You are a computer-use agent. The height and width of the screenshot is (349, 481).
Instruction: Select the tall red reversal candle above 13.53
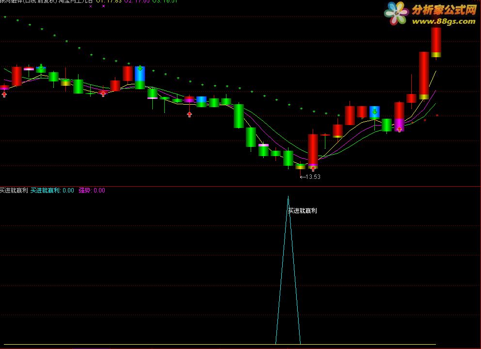(313, 150)
